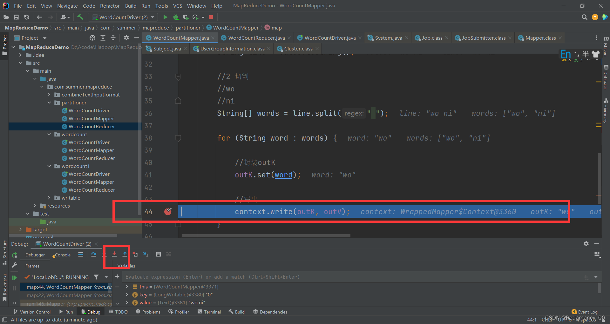Expand the 'key' variable node
Screen dimensions: 610x324
127,294
